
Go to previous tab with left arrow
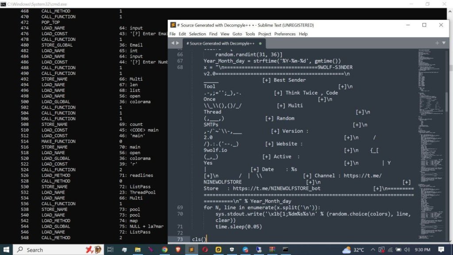pos(172,43)
